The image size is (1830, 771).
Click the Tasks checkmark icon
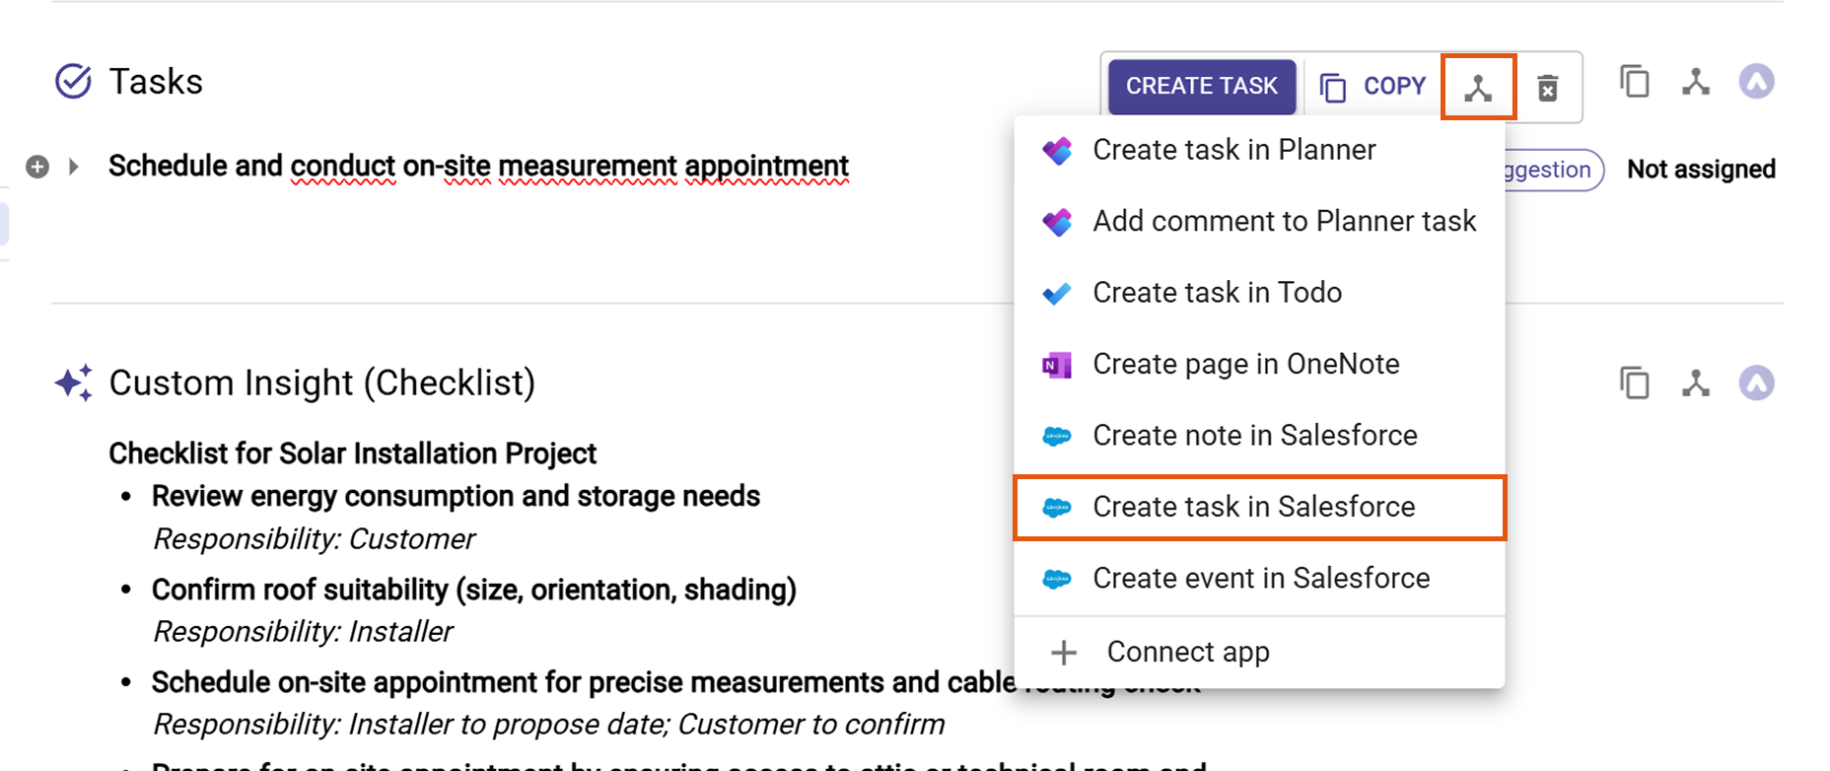tap(73, 82)
